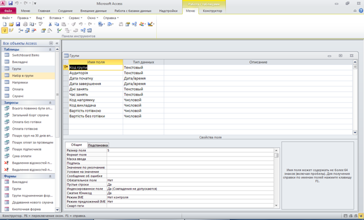Open the Сервис dropdown menu
This screenshot has height=220, width=364.
pyautogui.click(x=75, y=18)
